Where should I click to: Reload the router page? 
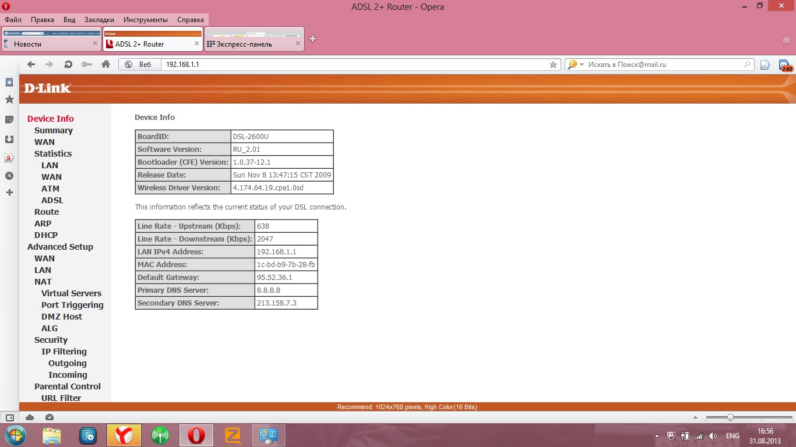(68, 65)
